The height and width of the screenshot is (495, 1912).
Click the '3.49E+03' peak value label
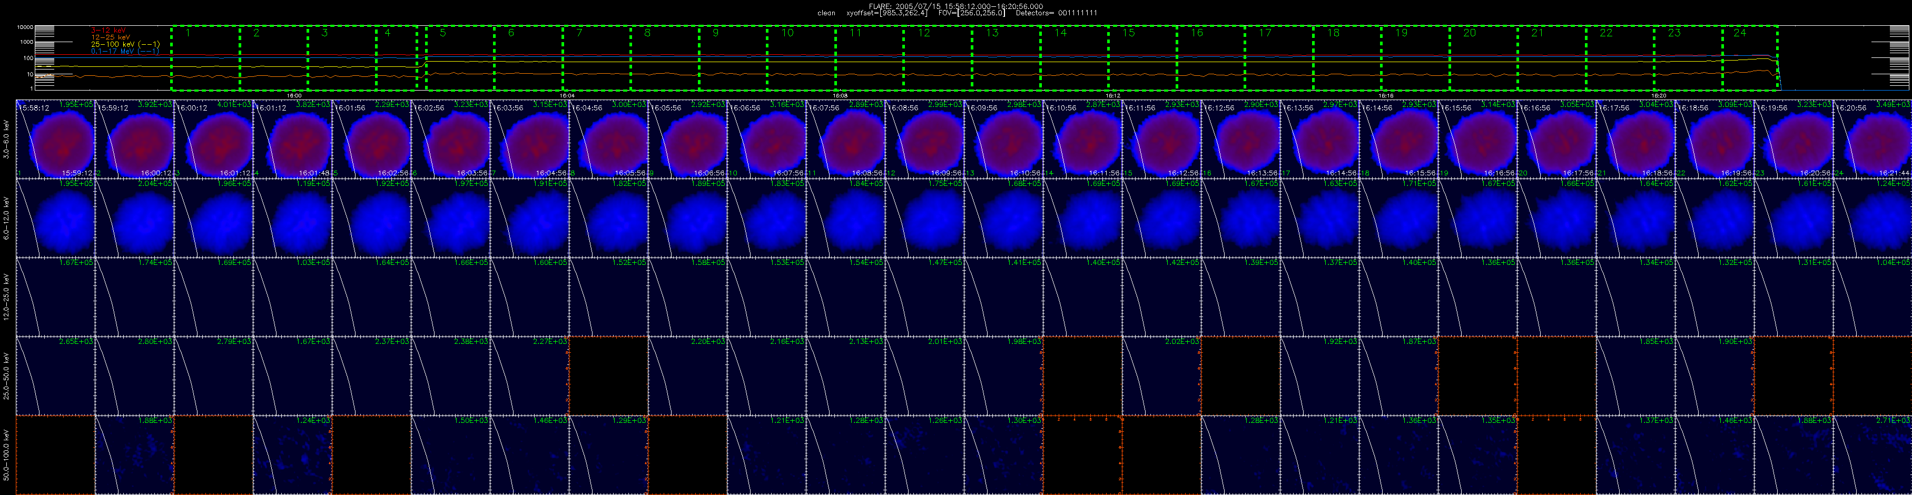(x=1894, y=105)
